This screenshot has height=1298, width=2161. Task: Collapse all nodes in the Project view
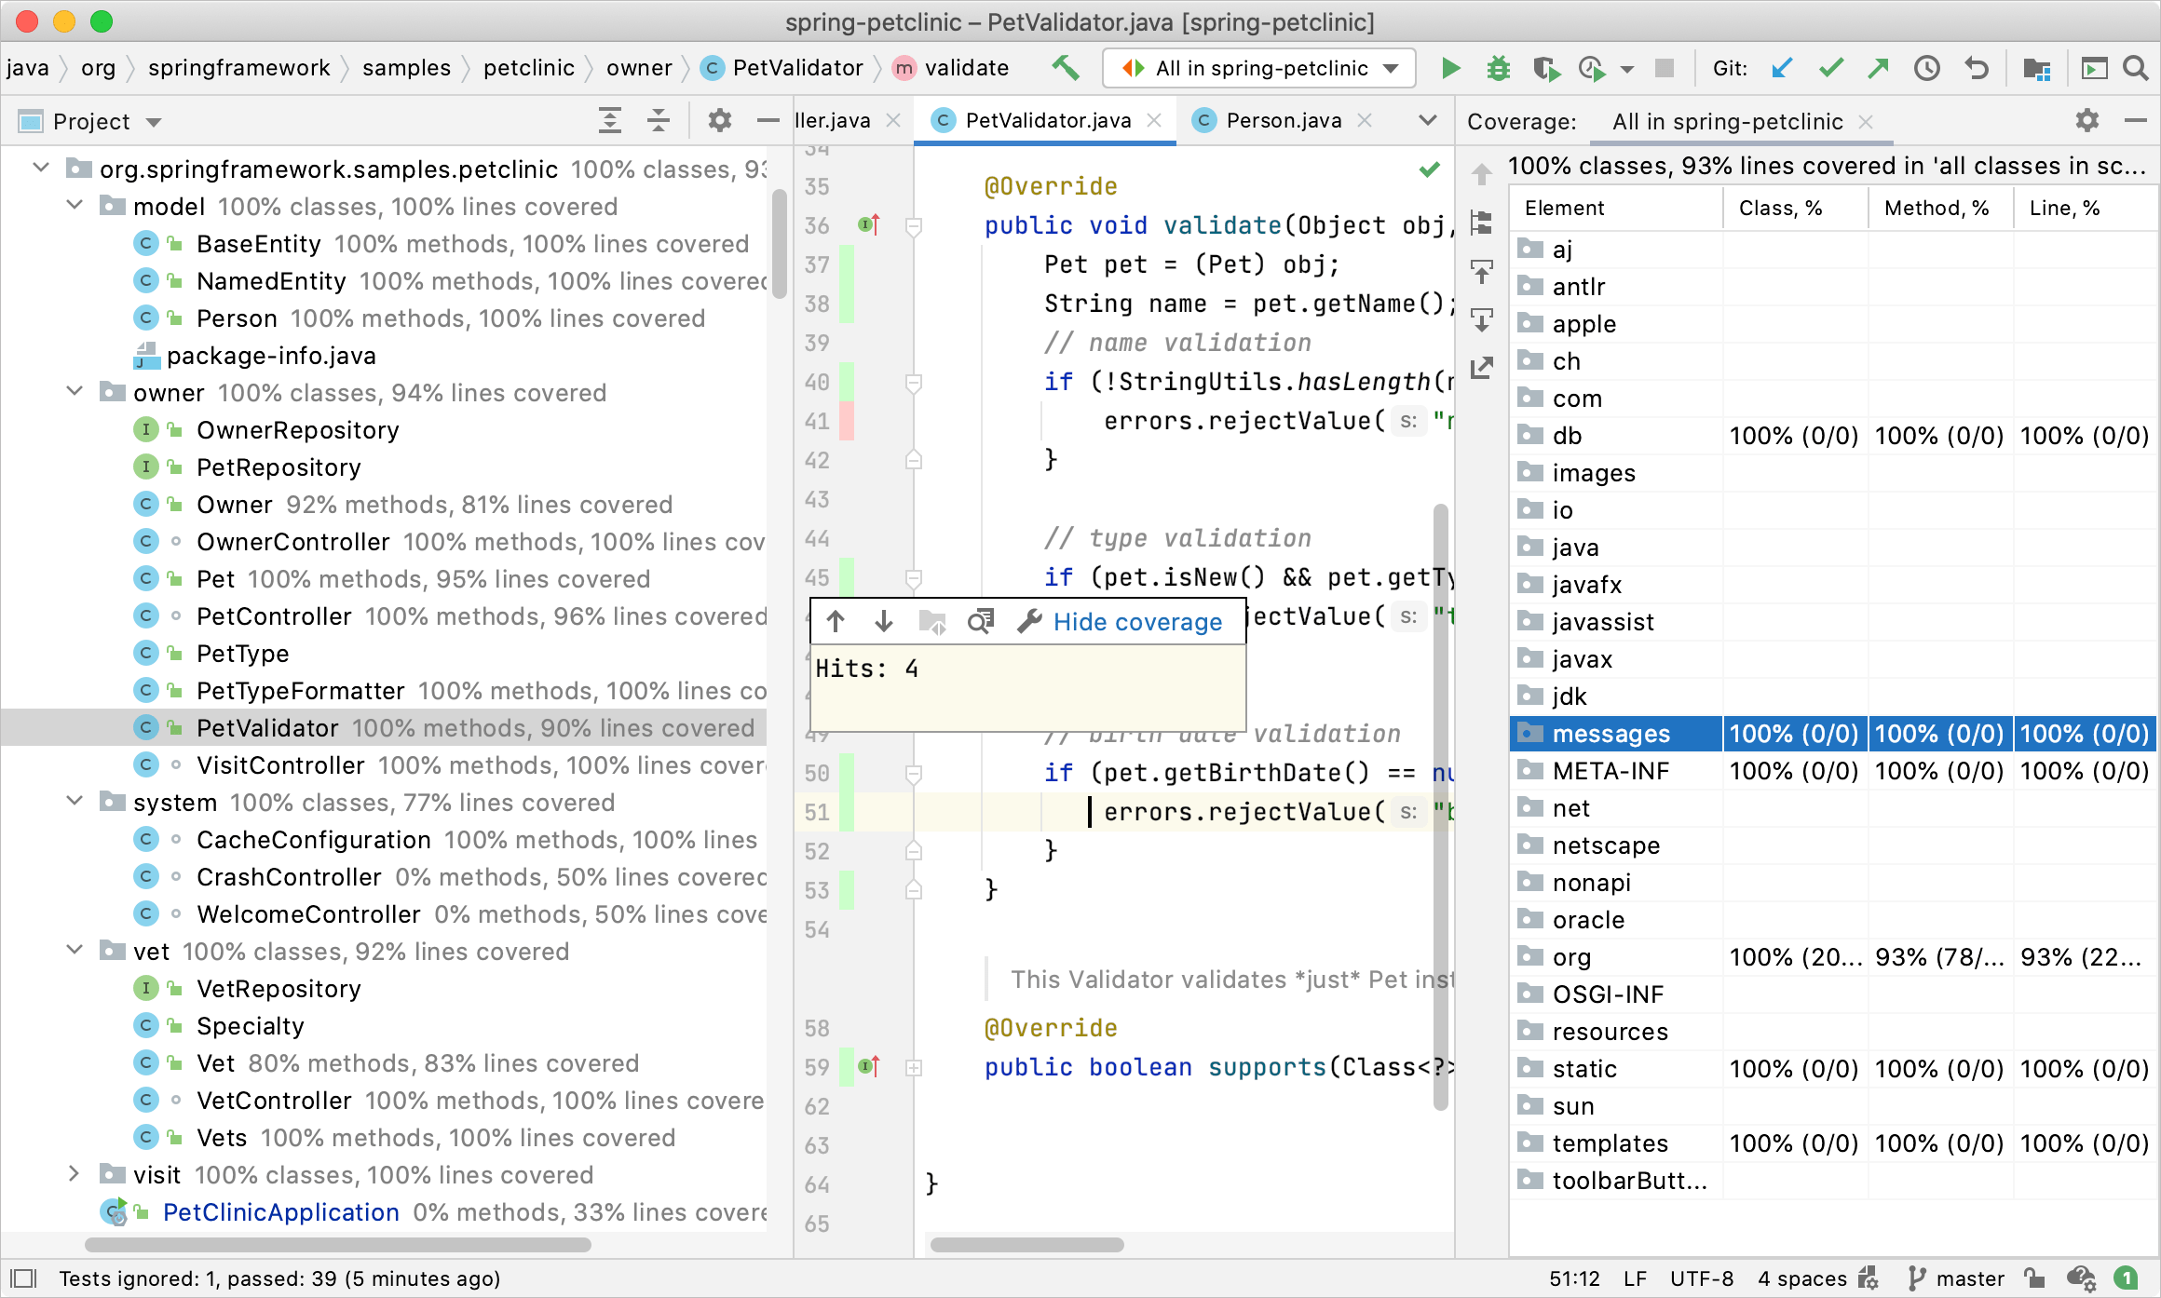(659, 120)
